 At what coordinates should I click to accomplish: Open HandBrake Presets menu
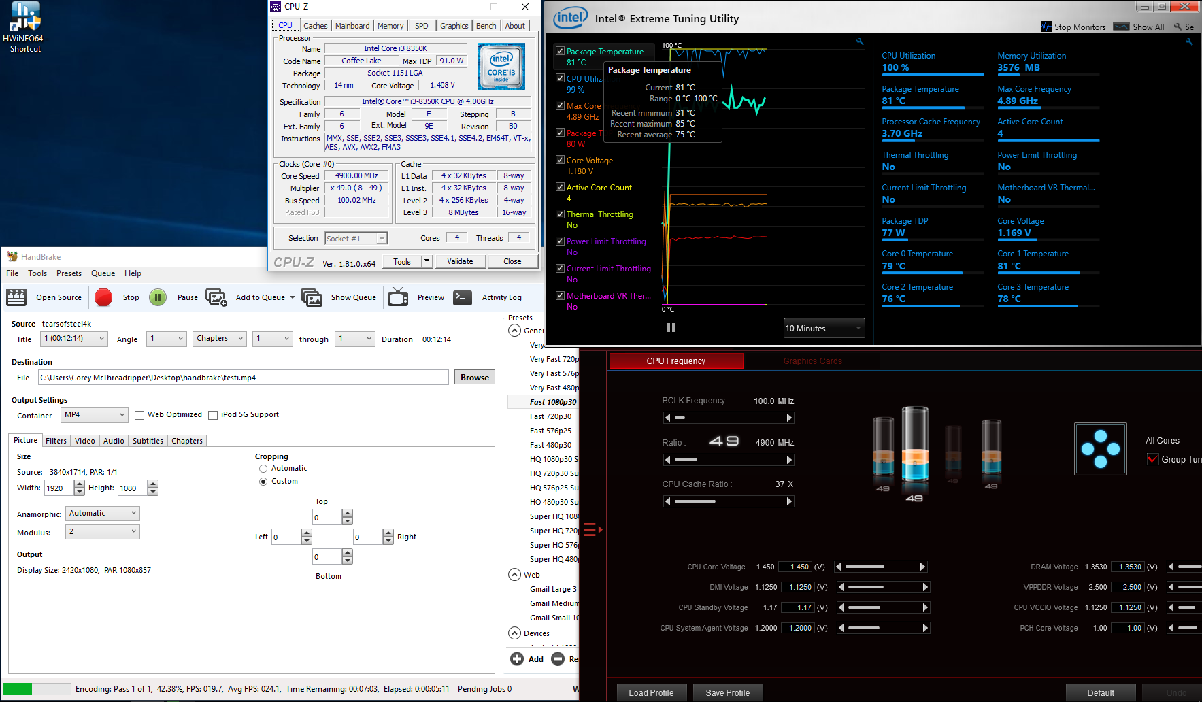[x=69, y=273]
